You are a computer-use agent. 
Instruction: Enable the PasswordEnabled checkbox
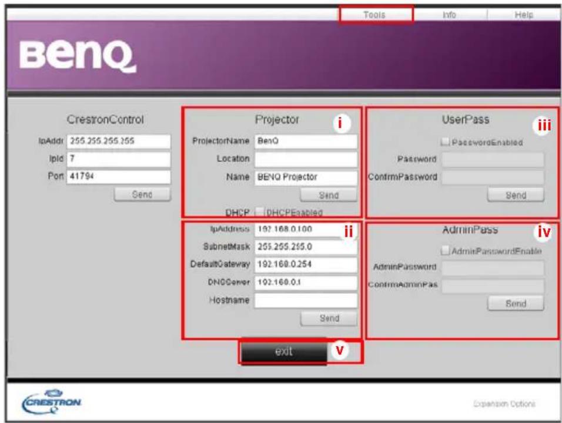click(445, 142)
